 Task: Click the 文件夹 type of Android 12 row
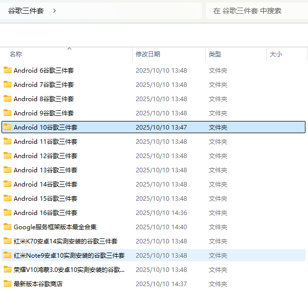pos(218,156)
